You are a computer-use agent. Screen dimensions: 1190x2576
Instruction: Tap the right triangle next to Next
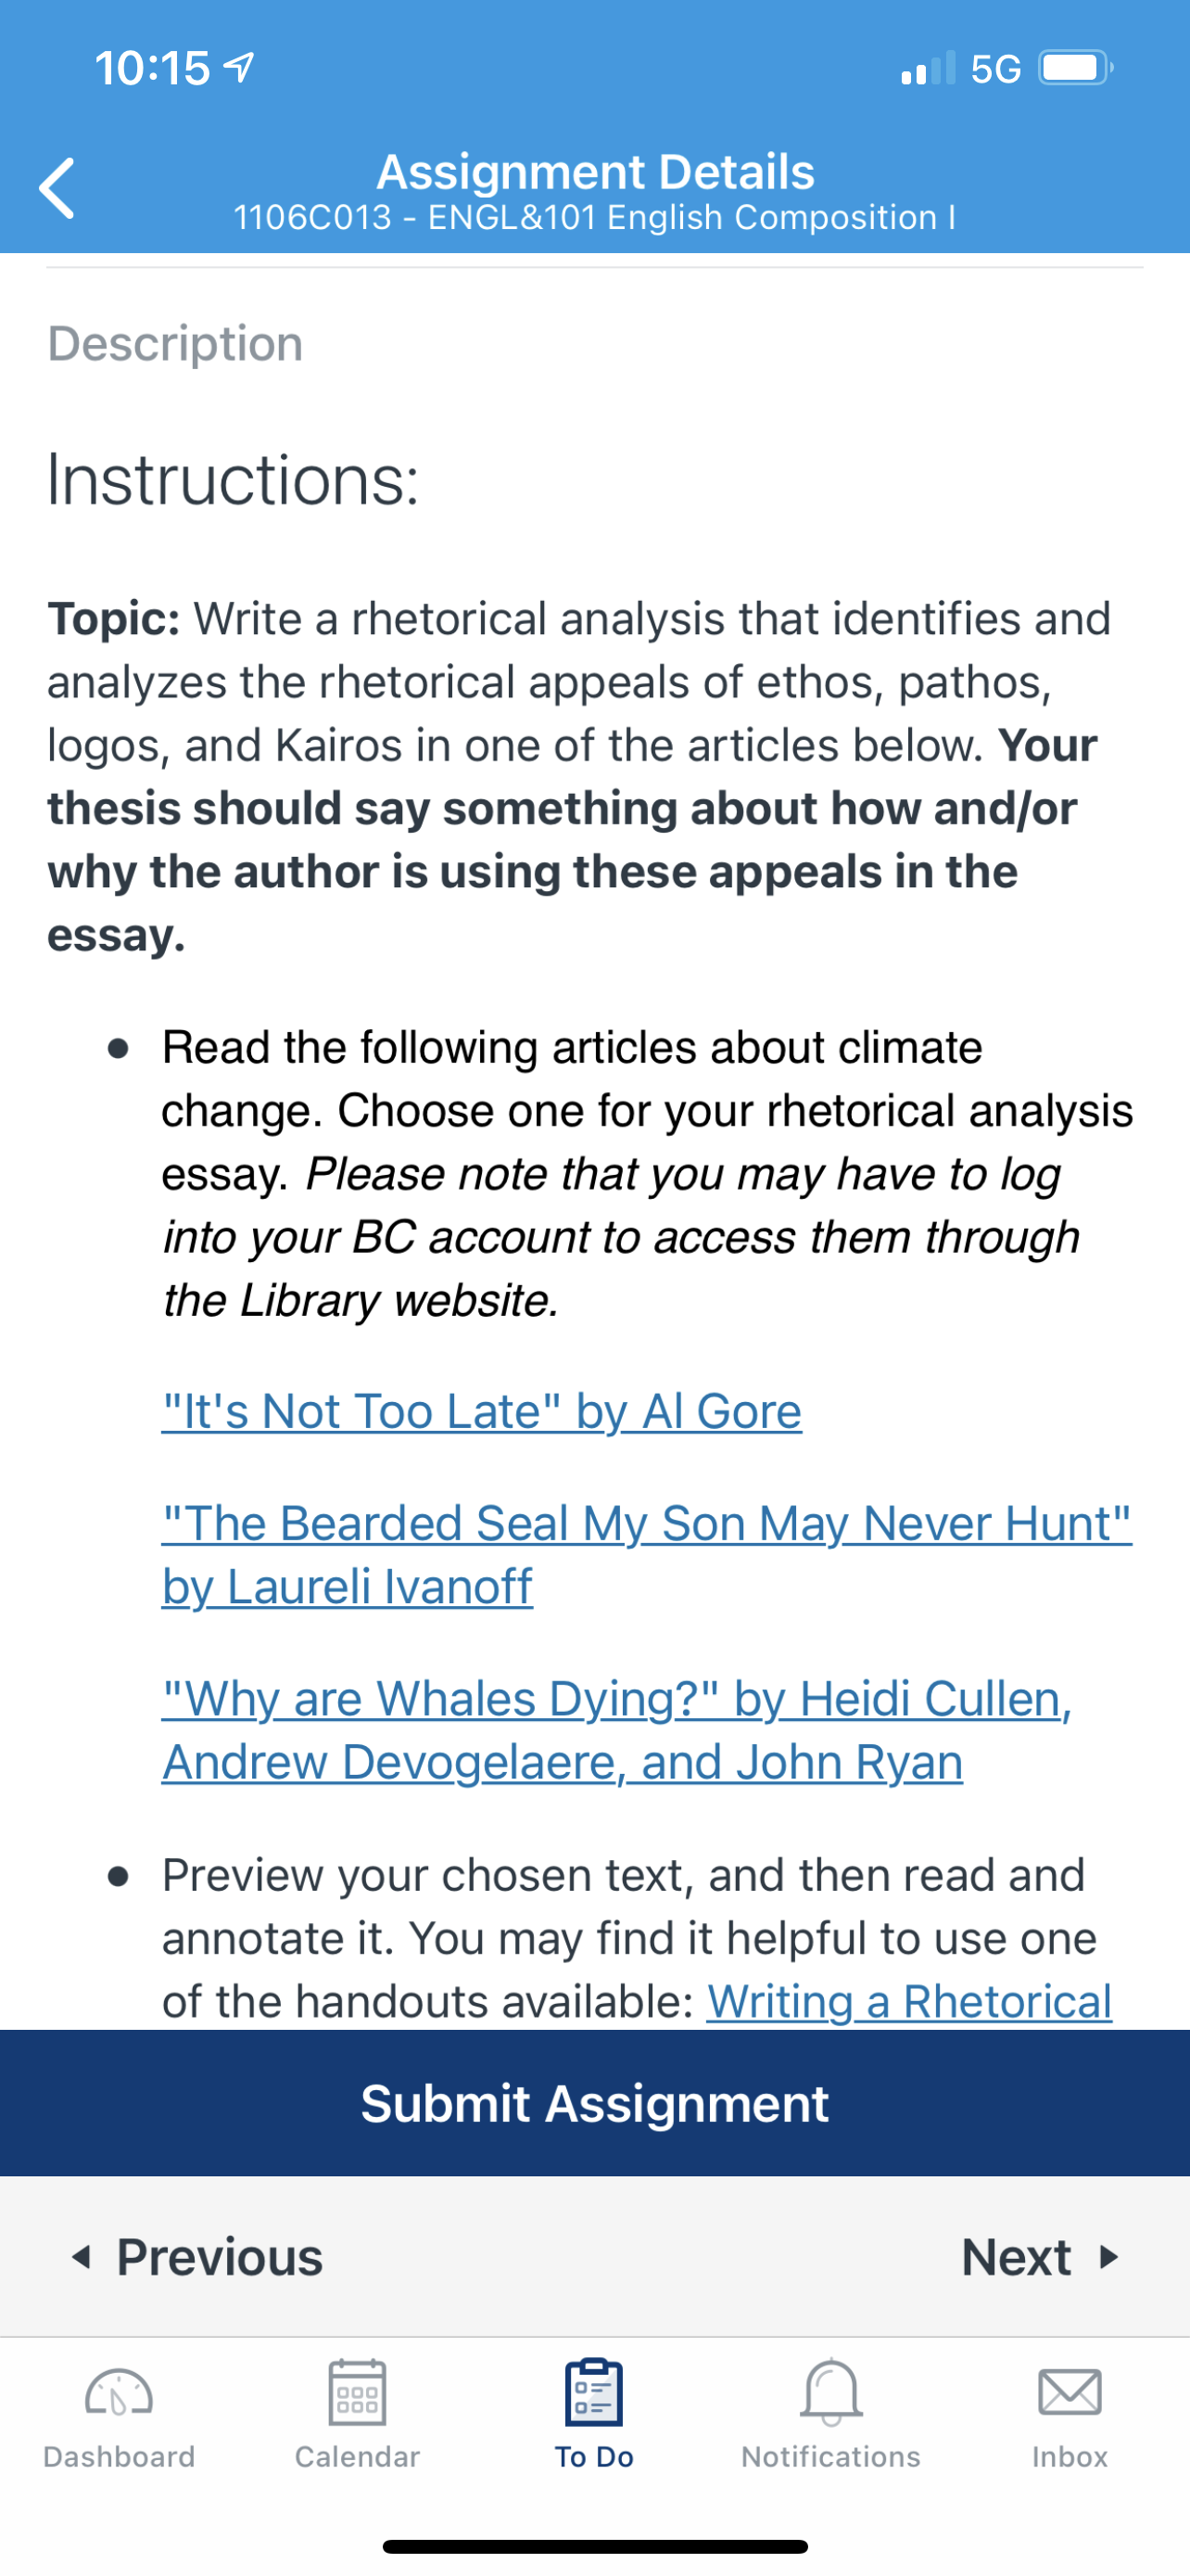(1108, 2257)
